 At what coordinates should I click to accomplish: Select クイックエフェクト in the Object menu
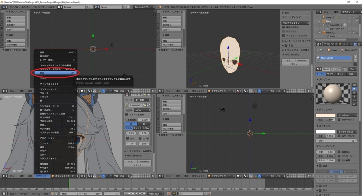pos(56,84)
